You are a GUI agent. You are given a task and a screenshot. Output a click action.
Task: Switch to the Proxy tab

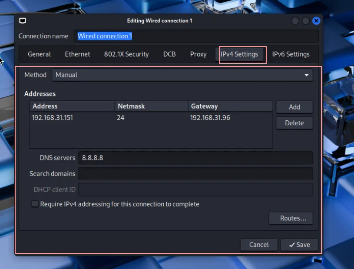198,54
